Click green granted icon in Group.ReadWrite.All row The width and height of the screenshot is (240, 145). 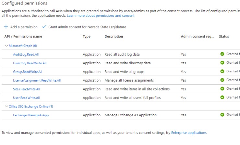[222, 71]
